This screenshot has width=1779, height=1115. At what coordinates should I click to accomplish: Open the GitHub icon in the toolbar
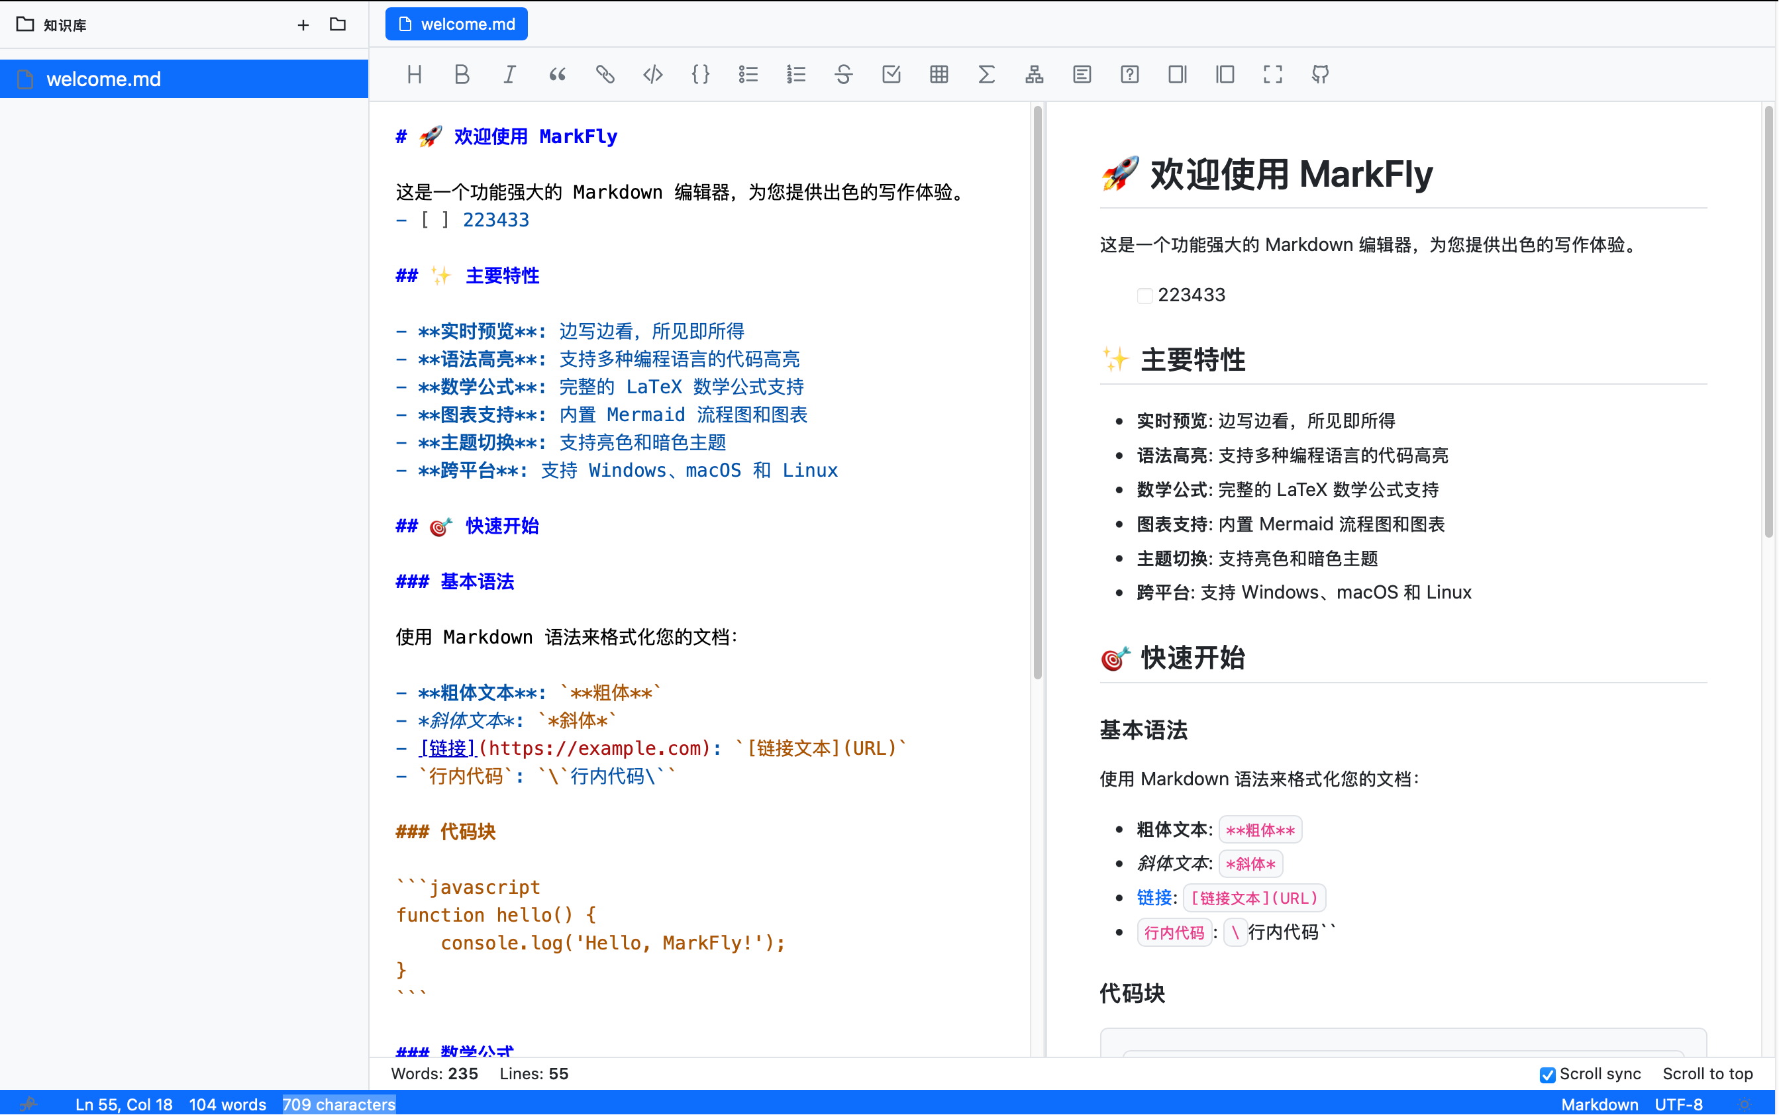pos(1321,73)
